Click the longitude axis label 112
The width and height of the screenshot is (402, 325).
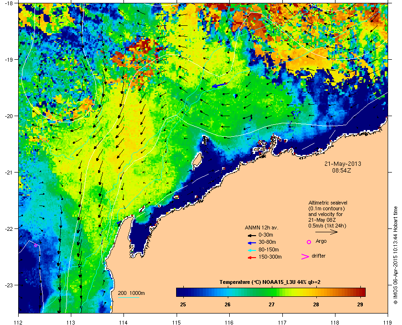(x=19, y=322)
